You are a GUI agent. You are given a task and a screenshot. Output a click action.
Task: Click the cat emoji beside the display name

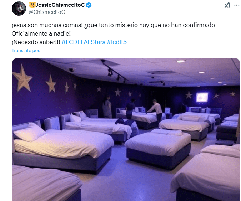(32, 5)
